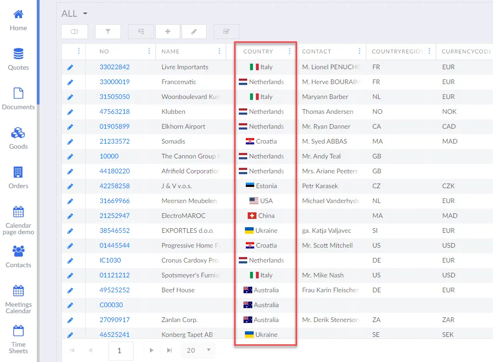
Task: Open the Quotes section in sidebar
Action: pyautogui.click(x=18, y=59)
